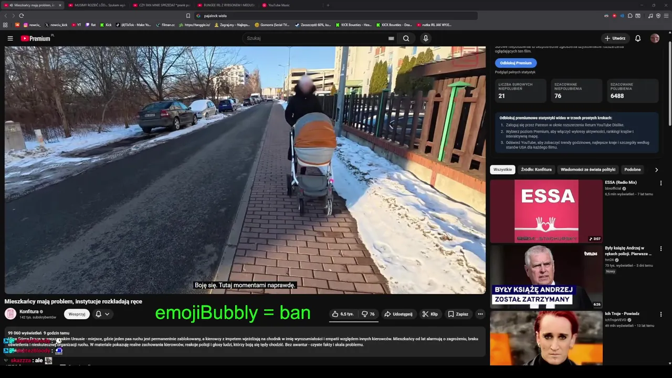
Task: Open browser media control music note icon
Action: coord(650,16)
